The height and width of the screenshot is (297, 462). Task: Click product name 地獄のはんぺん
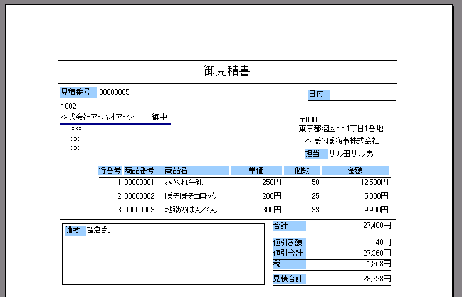click(x=191, y=210)
